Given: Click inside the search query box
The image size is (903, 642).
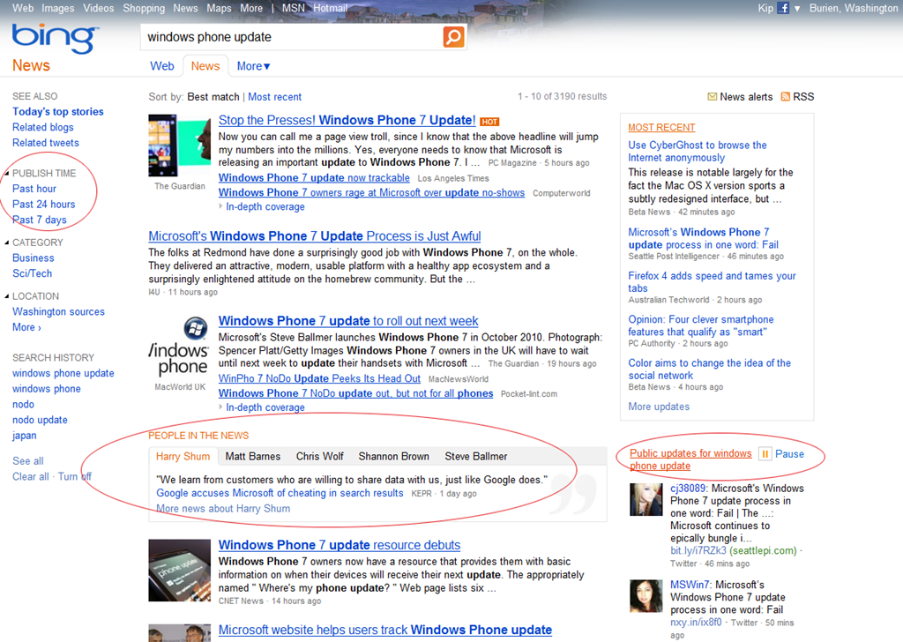Looking at the screenshot, I should tap(291, 37).
